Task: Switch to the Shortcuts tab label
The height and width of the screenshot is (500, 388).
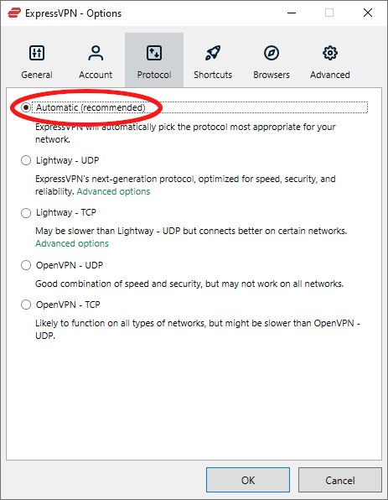Action: point(213,75)
